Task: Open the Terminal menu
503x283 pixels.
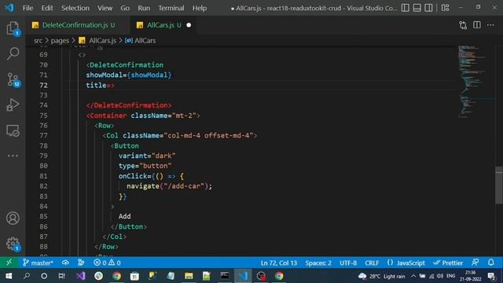Action: [x=171, y=8]
